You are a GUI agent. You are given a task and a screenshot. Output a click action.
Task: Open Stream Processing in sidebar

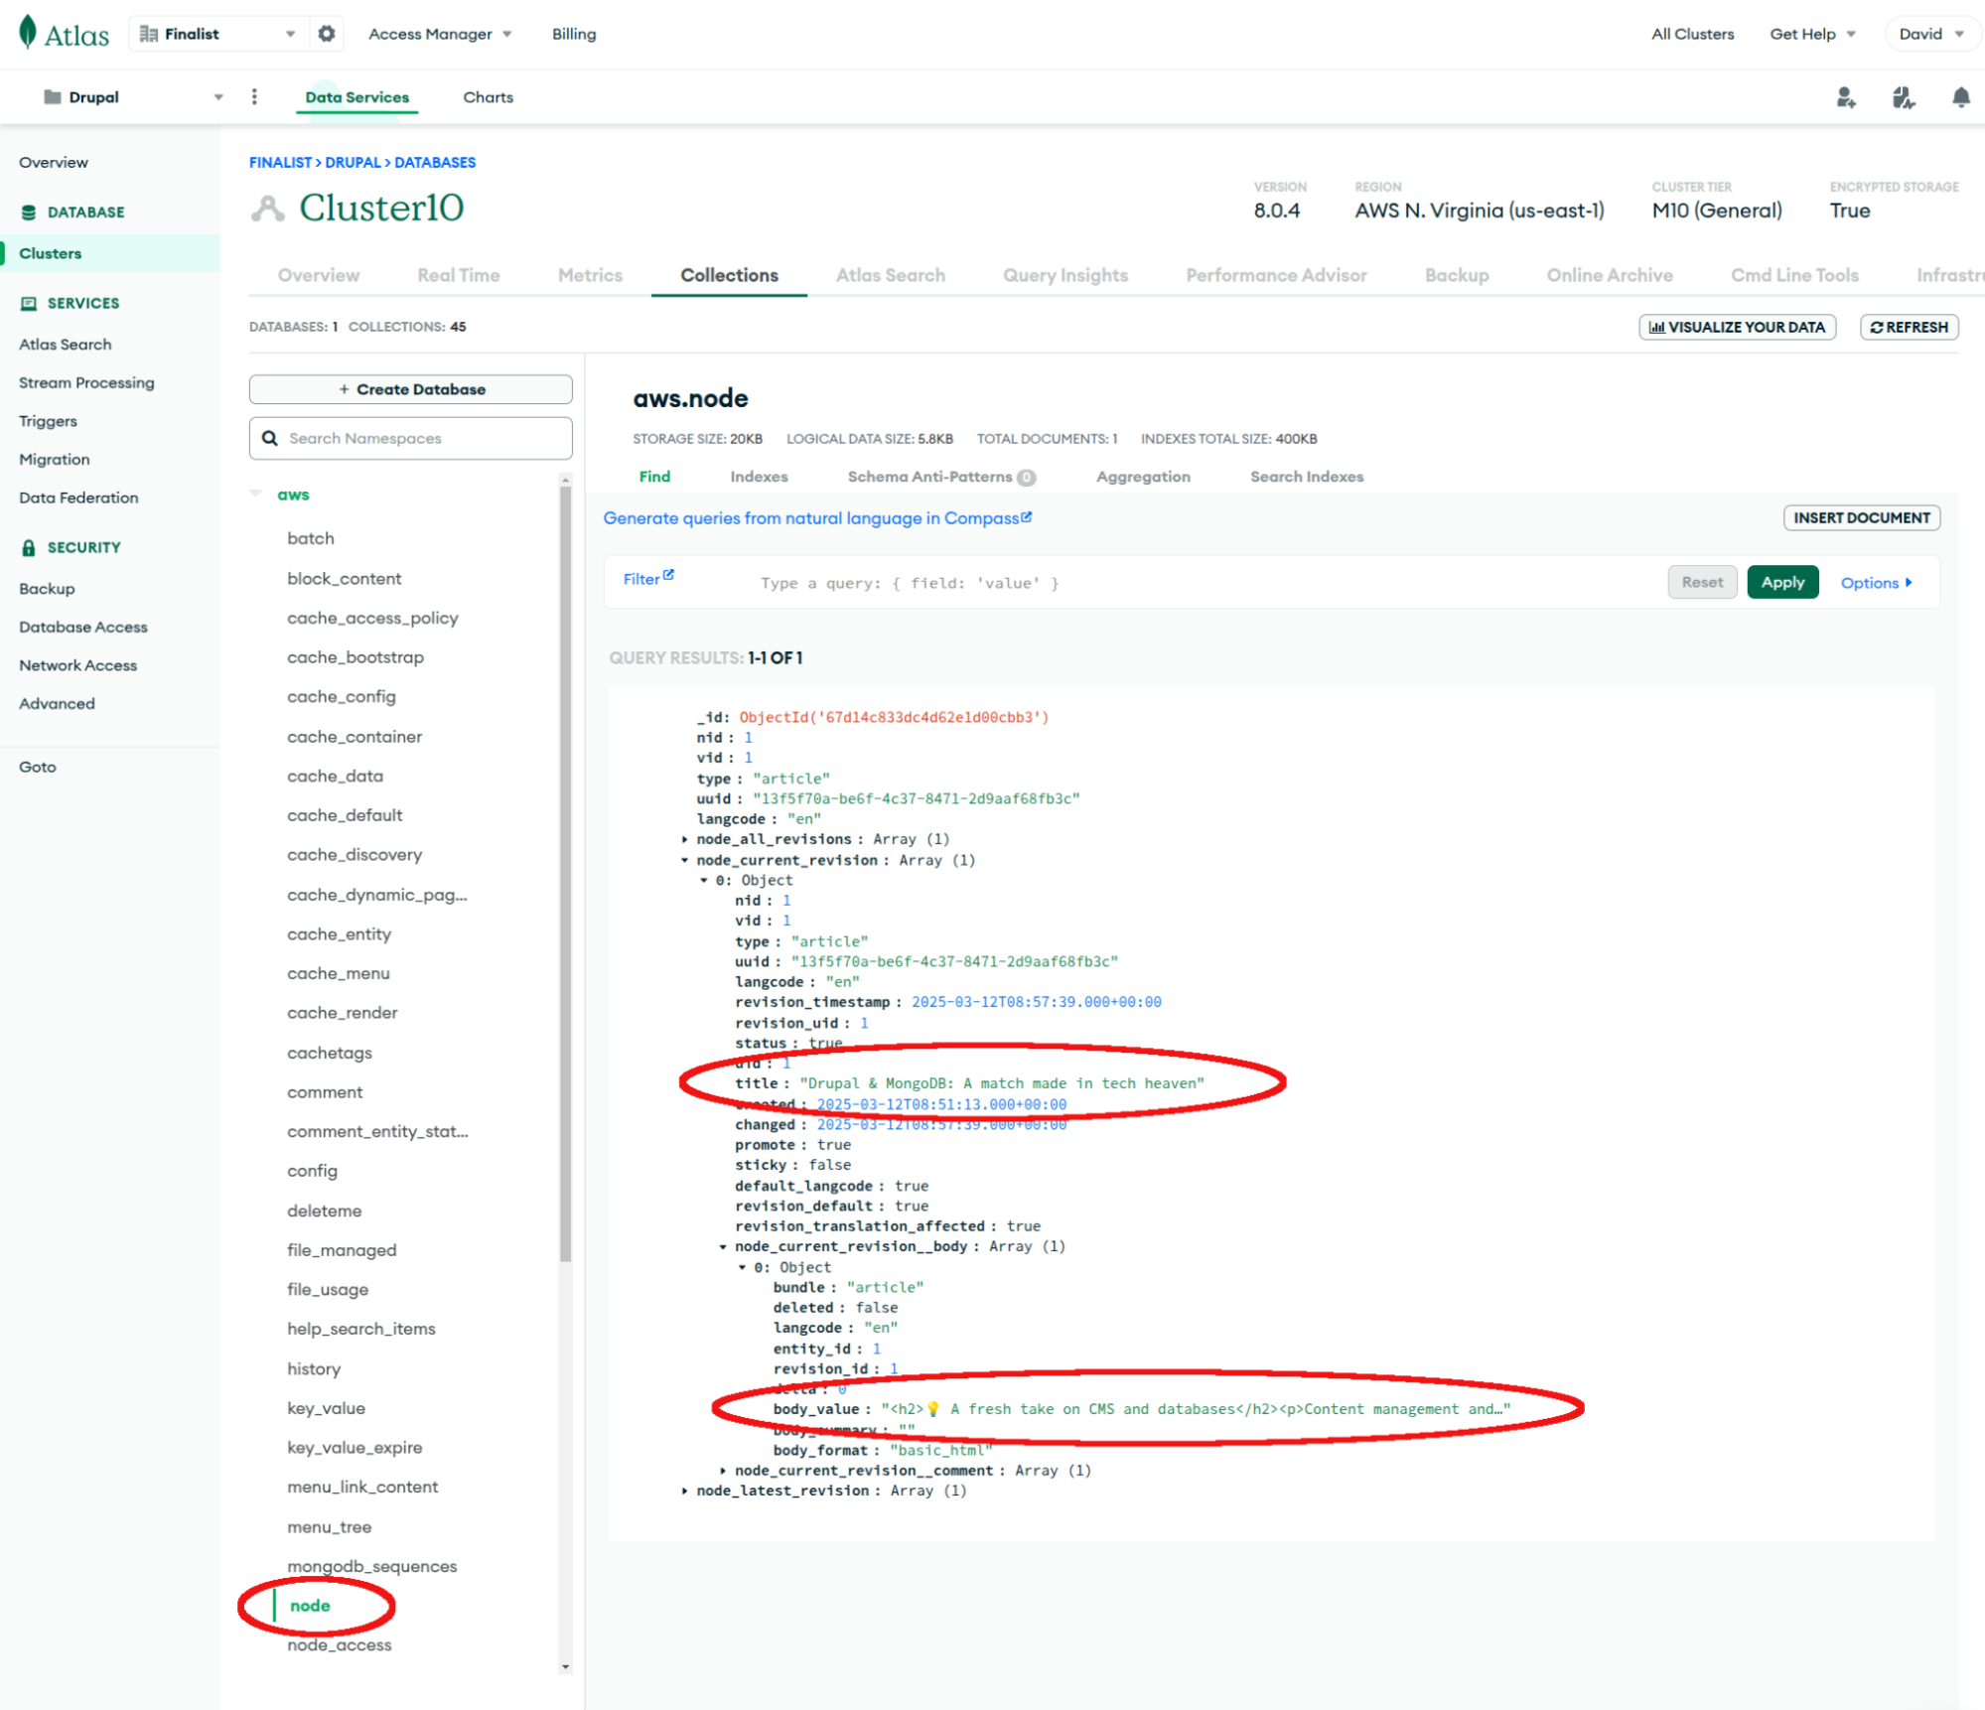pos(86,382)
